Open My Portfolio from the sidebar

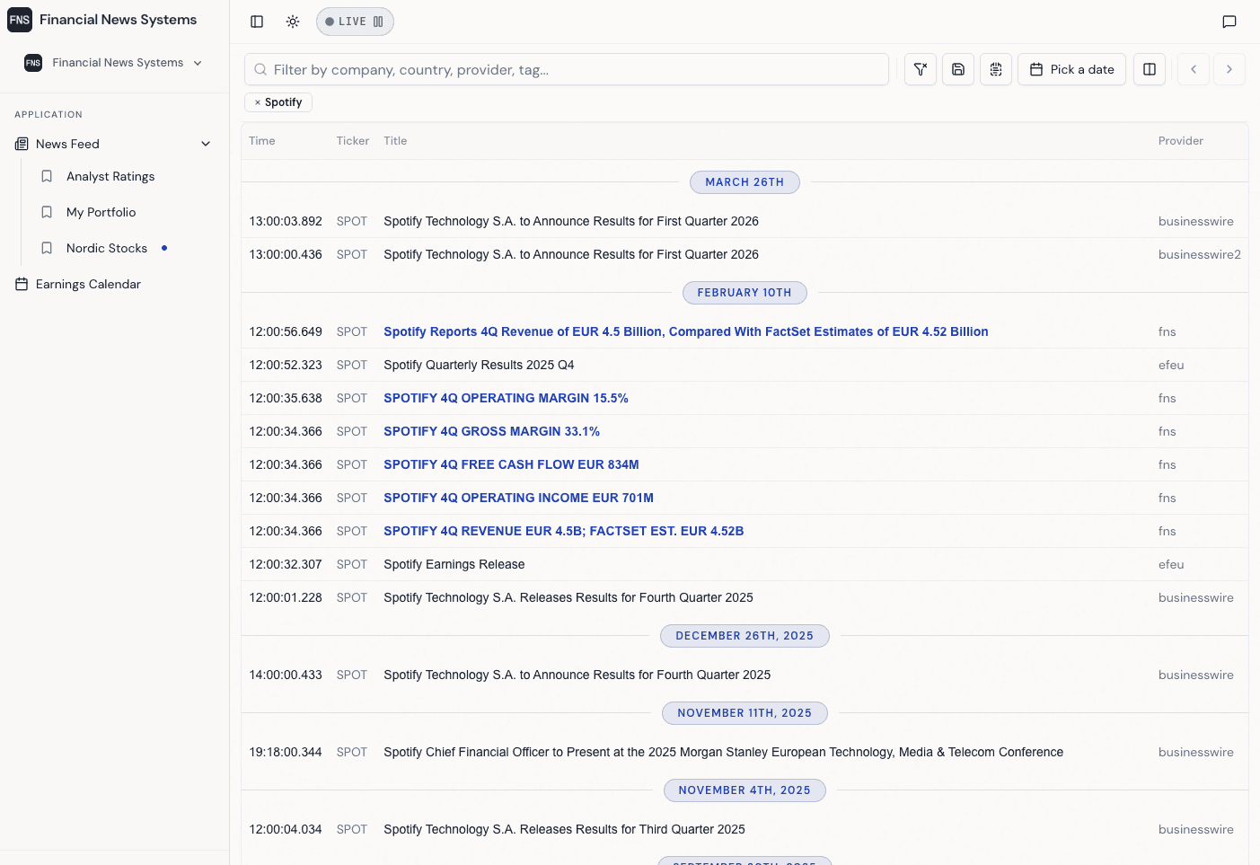point(101,212)
